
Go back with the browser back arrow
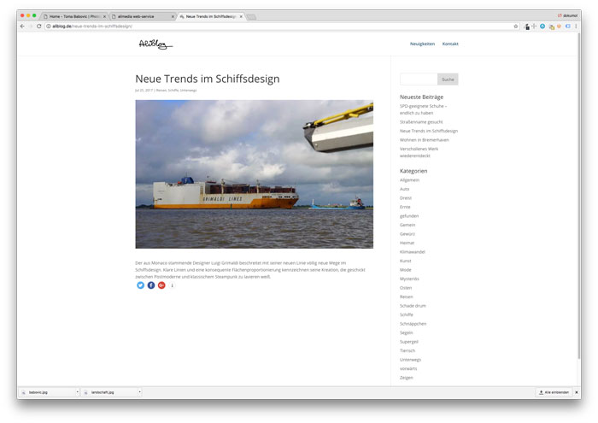pos(22,26)
